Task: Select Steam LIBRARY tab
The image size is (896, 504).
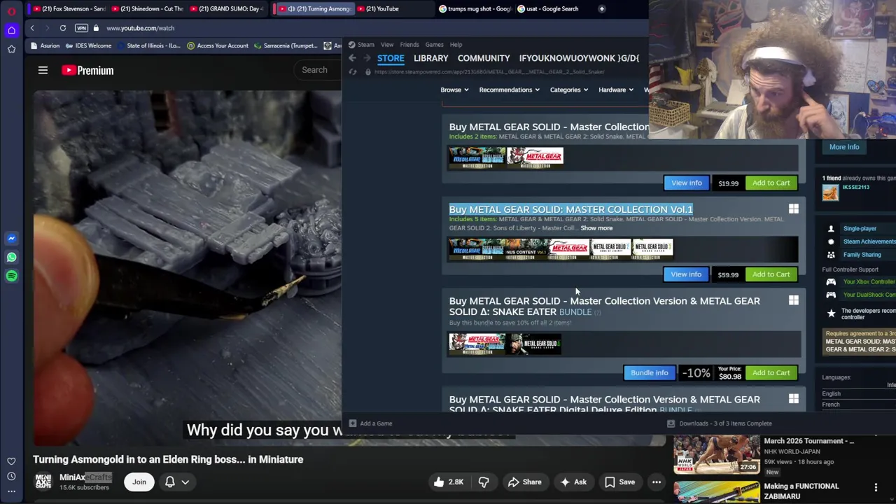Action: coord(430,58)
